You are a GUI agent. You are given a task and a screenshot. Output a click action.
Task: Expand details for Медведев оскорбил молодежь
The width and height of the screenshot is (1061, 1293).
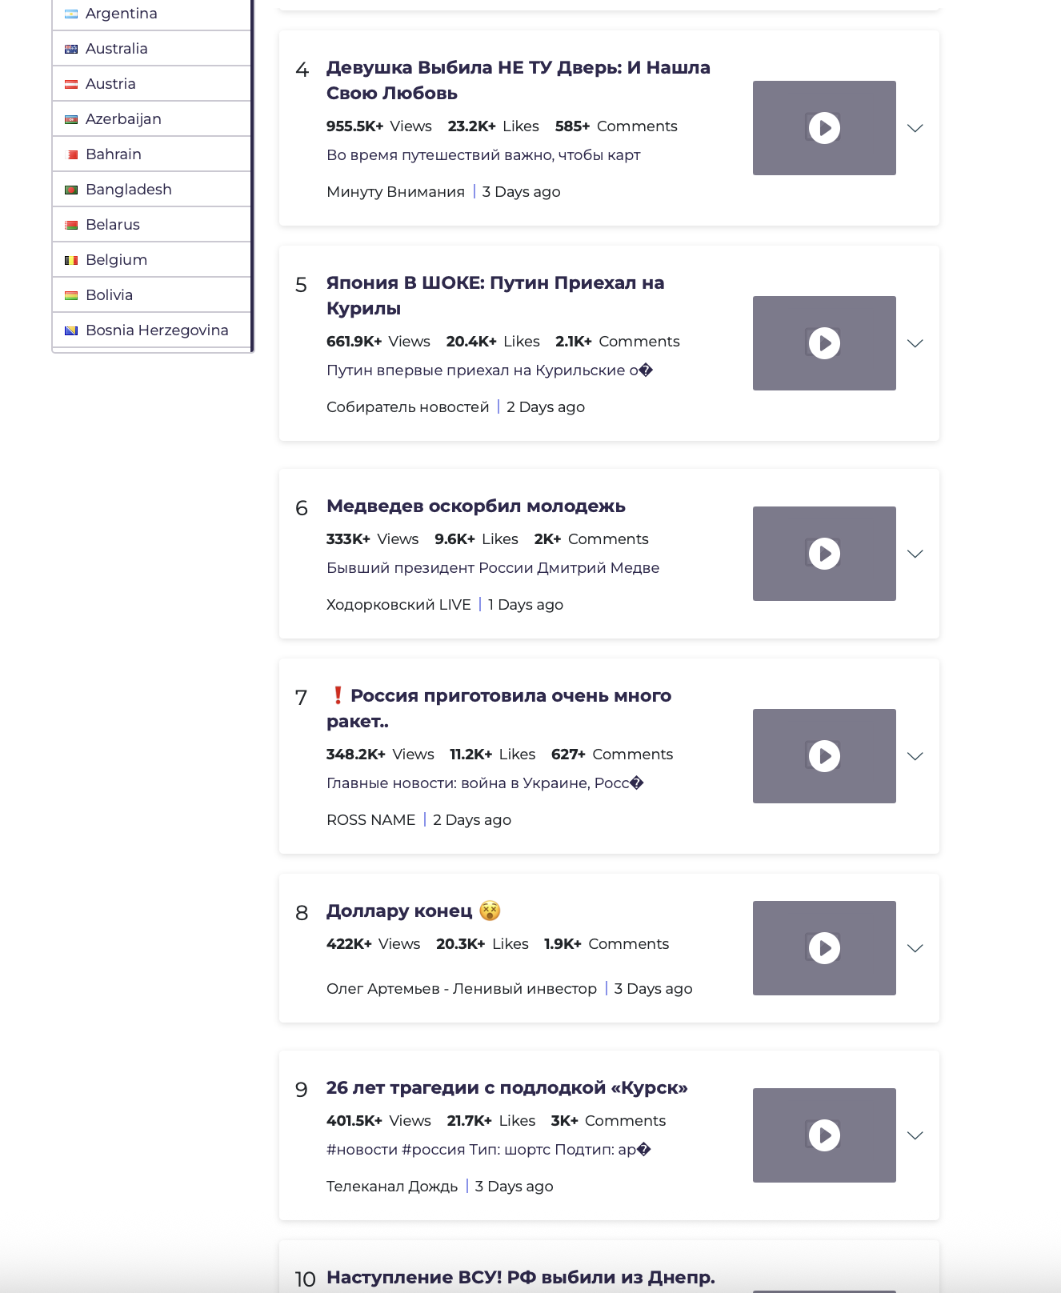point(915,554)
